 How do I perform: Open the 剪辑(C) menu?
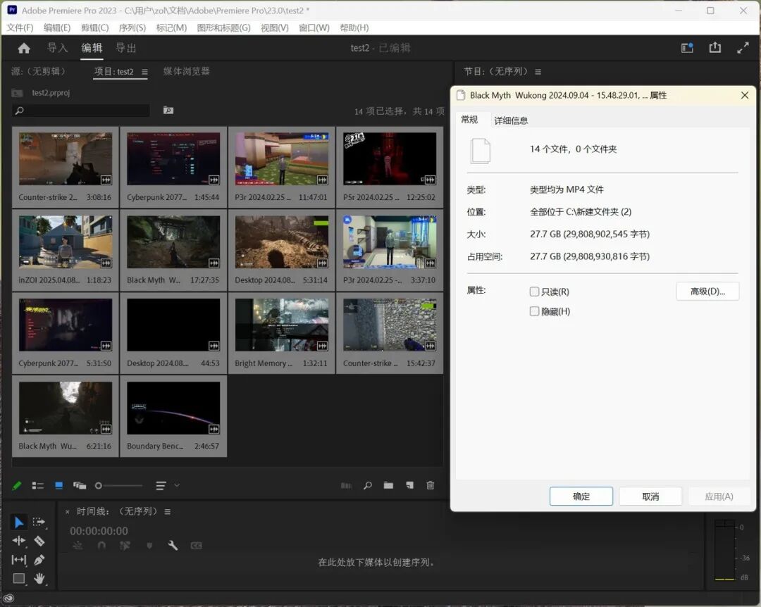[x=94, y=27]
